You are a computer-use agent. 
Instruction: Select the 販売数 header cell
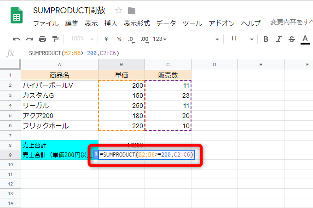point(168,75)
